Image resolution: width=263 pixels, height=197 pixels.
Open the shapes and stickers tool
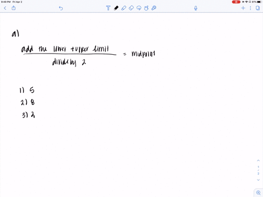click(146, 8)
